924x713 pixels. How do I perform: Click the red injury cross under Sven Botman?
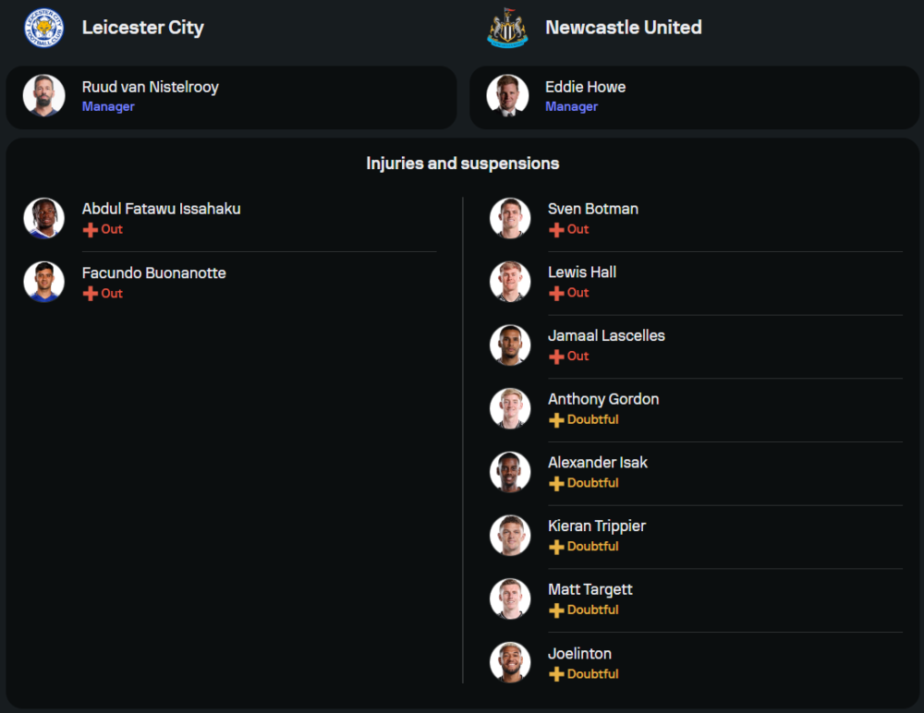(x=556, y=230)
